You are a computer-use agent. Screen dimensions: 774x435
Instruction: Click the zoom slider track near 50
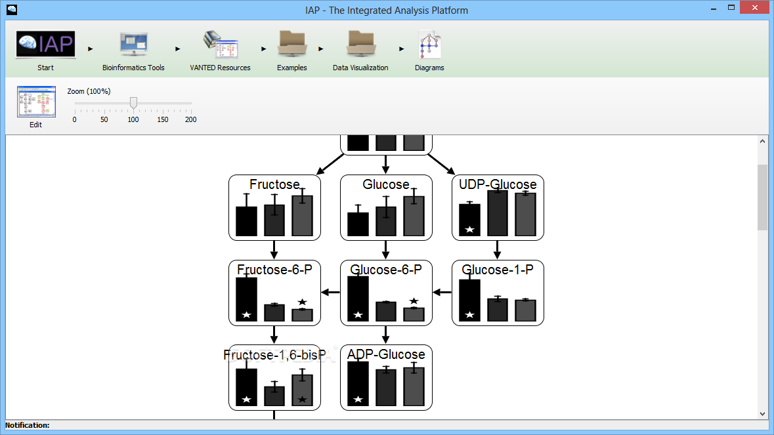tap(104, 104)
